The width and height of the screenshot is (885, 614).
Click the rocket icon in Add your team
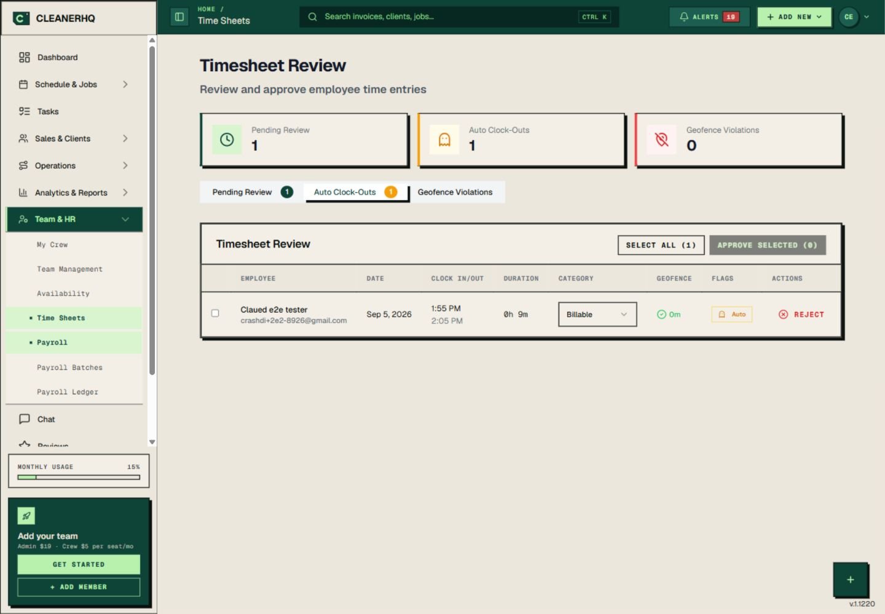[26, 516]
